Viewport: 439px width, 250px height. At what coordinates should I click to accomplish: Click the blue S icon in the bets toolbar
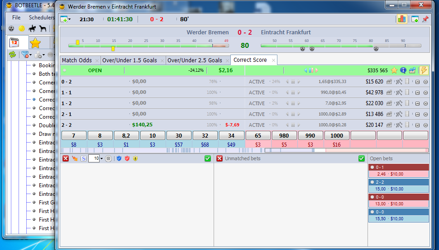point(83,158)
